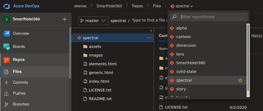Click the git icon next to lens

coord(172,54)
